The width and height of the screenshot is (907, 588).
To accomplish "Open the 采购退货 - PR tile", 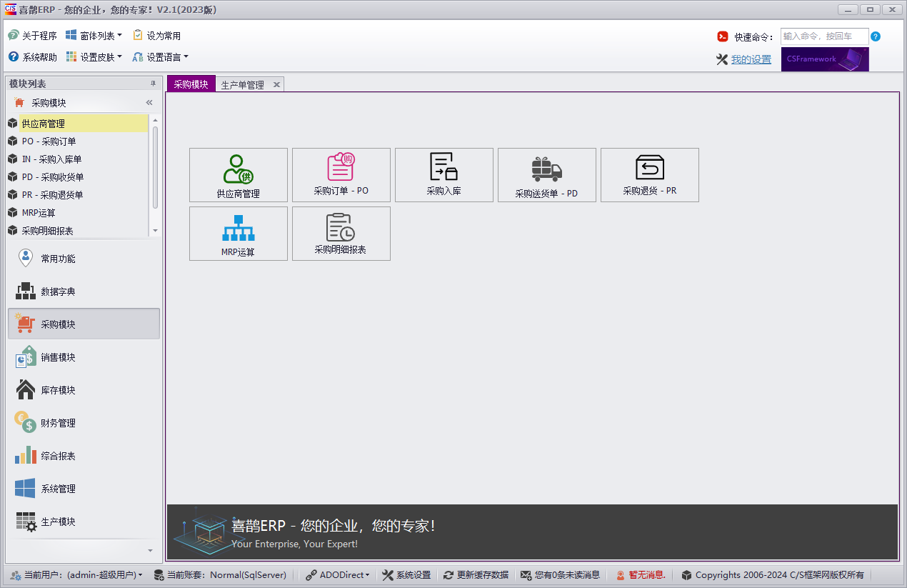I will click(650, 175).
